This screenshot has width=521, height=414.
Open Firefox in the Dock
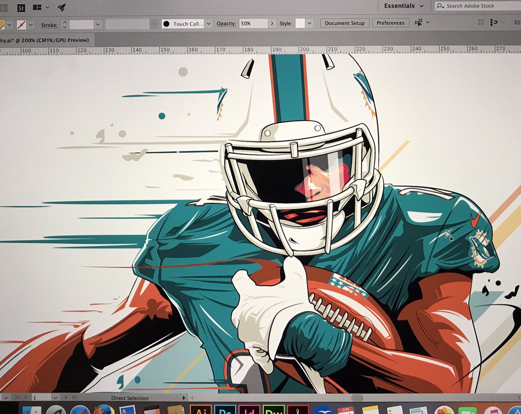click(x=103, y=410)
